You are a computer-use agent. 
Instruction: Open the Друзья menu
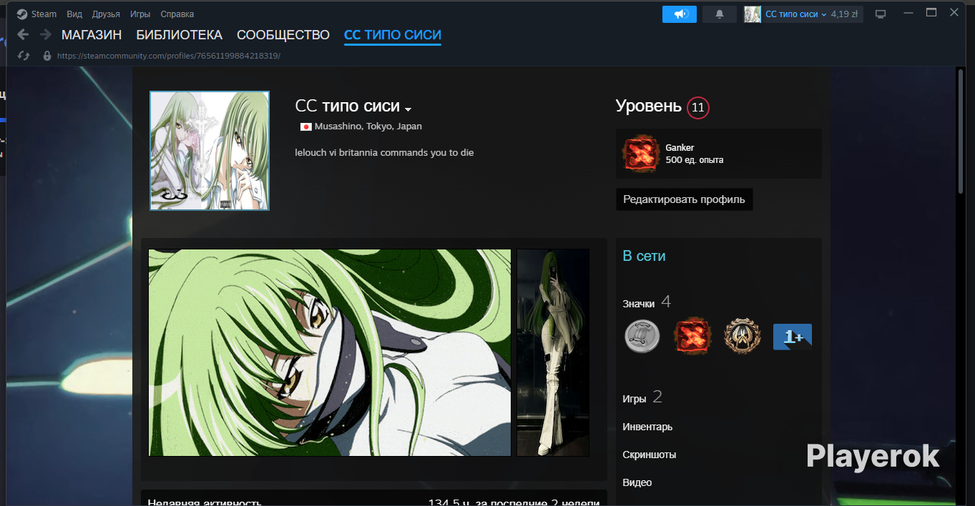106,14
